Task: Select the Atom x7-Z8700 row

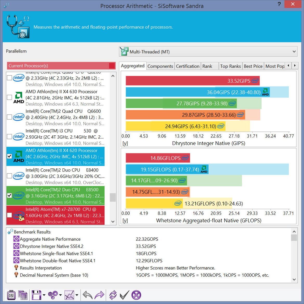Action: [55, 215]
